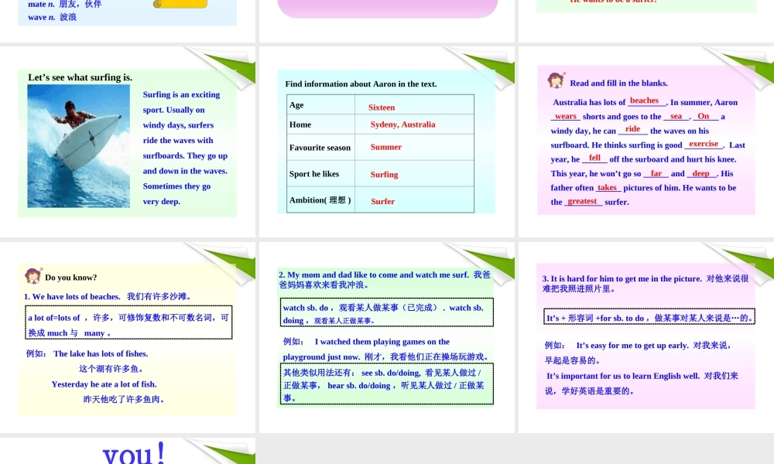Click the surfer photo on the surfing slide
The height and width of the screenshot is (464, 774).
click(78, 146)
